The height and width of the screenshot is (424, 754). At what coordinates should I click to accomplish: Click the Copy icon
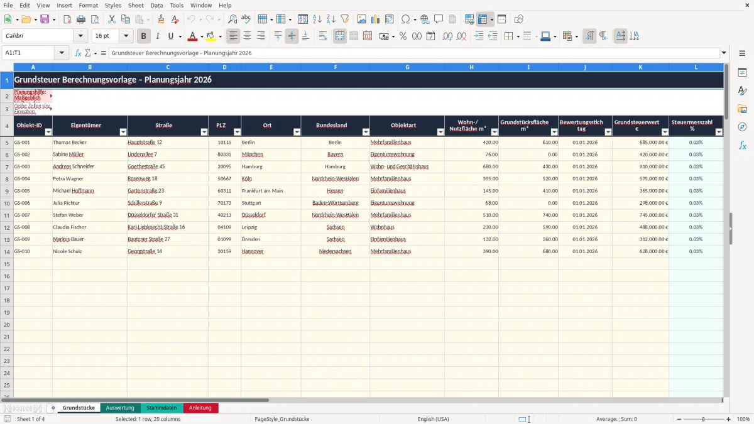(125, 19)
